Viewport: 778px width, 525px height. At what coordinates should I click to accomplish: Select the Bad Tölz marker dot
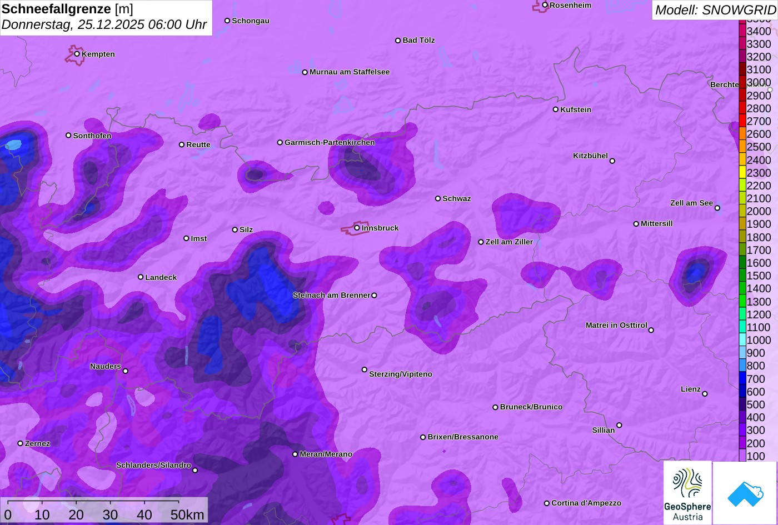(398, 41)
